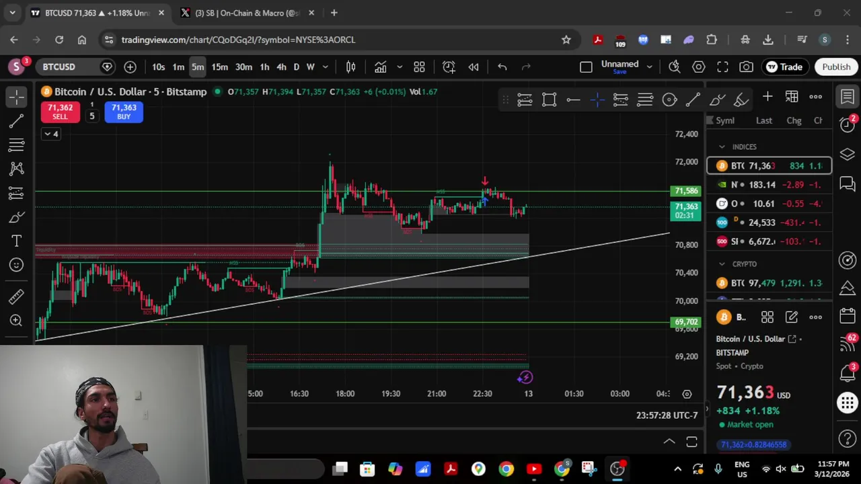Open the layout setup square icon
The width and height of the screenshot is (861, 484).
586,67
